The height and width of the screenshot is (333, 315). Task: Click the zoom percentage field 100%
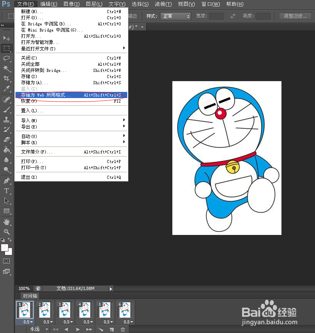coord(24,288)
